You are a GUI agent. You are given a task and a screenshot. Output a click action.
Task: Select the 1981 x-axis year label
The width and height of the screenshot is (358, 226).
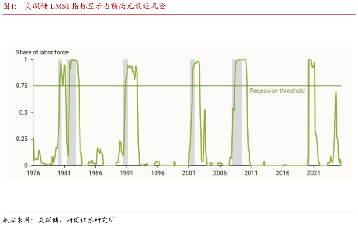65,173
